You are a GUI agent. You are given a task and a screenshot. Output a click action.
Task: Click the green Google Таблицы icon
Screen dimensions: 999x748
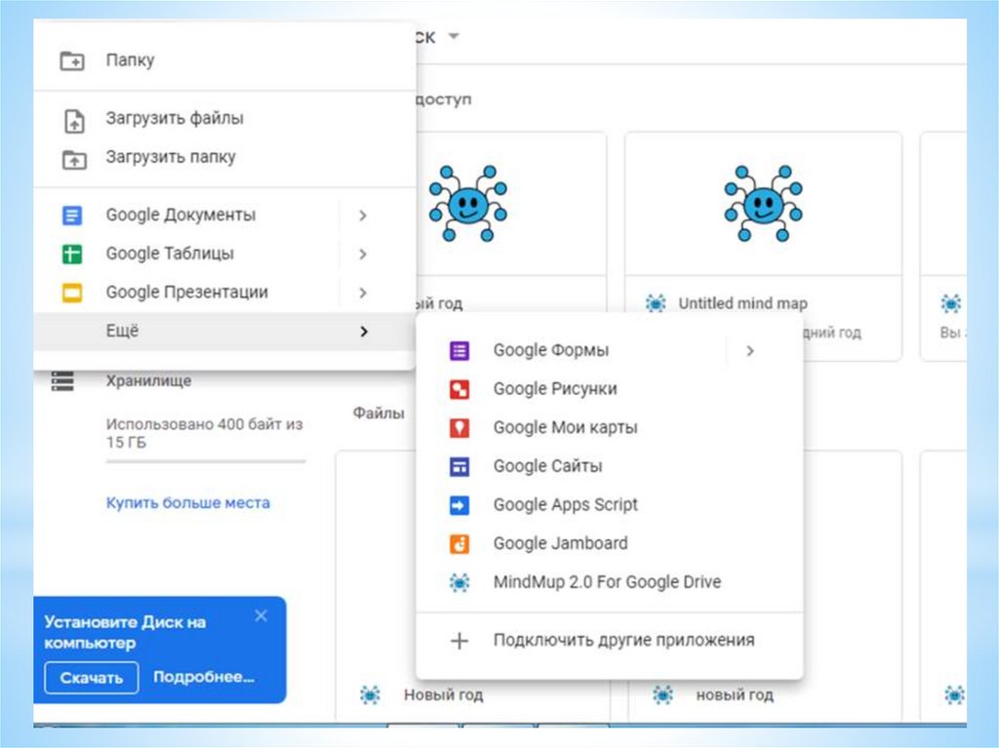point(72,255)
